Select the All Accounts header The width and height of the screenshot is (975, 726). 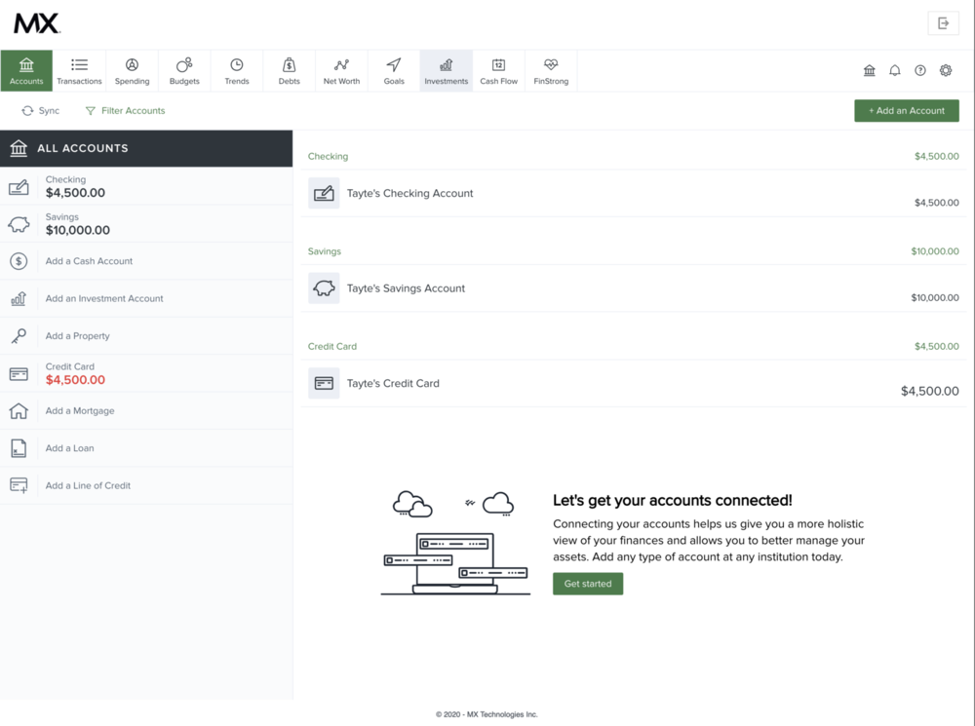(x=146, y=148)
